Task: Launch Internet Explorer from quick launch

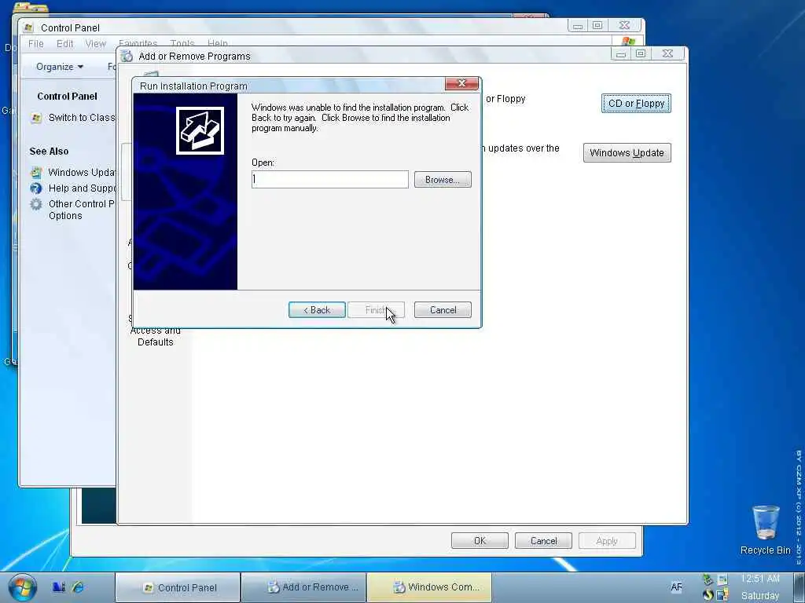Action: [78, 587]
